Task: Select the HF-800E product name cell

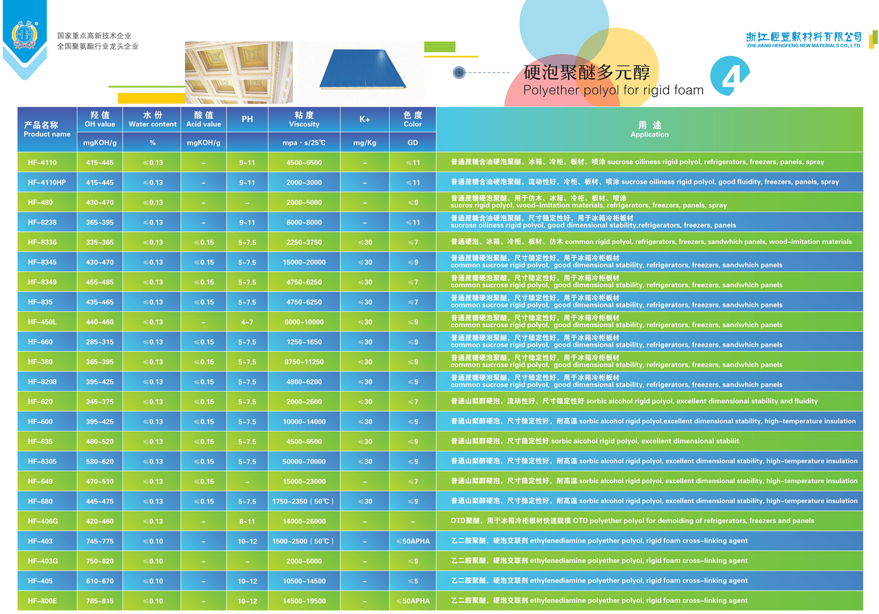Action: (x=43, y=601)
